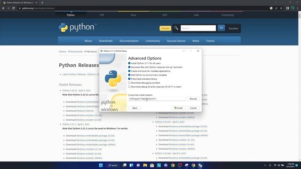Viewport: 301px width, 169px height.
Task: Open the clock and date in taskbar
Action: (291, 165)
